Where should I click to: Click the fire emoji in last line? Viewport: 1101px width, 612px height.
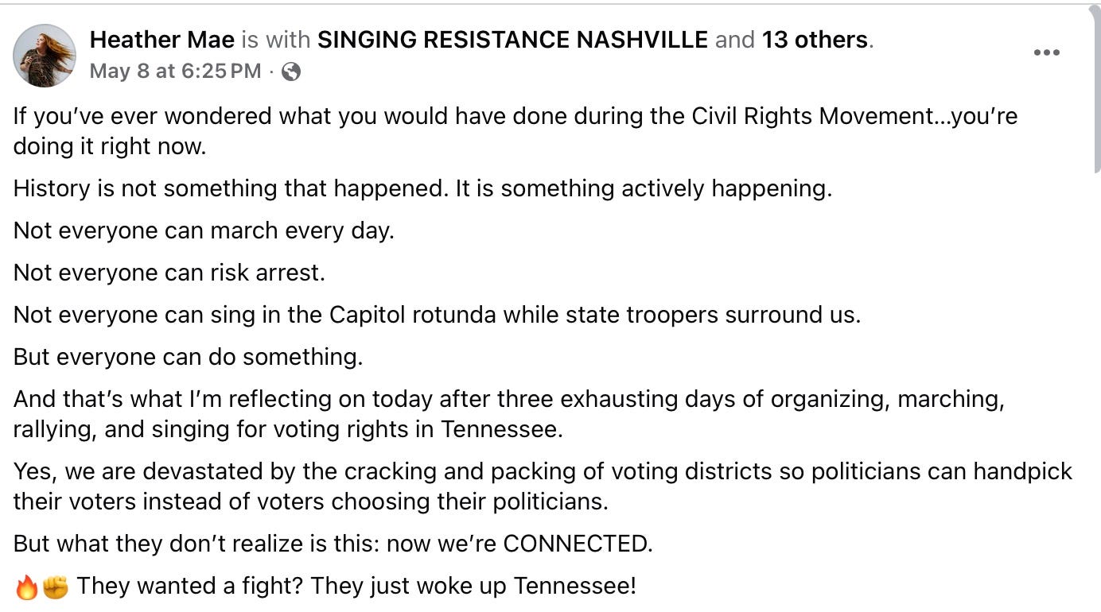[x=26, y=588]
